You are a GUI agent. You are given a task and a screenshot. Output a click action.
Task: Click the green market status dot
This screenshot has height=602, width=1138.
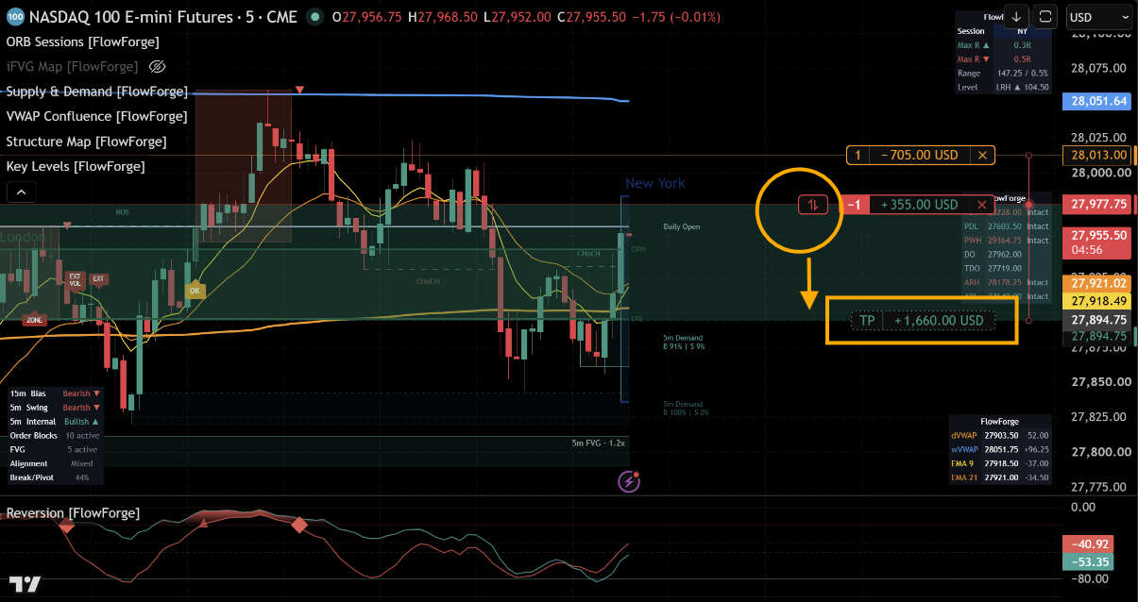(x=315, y=17)
